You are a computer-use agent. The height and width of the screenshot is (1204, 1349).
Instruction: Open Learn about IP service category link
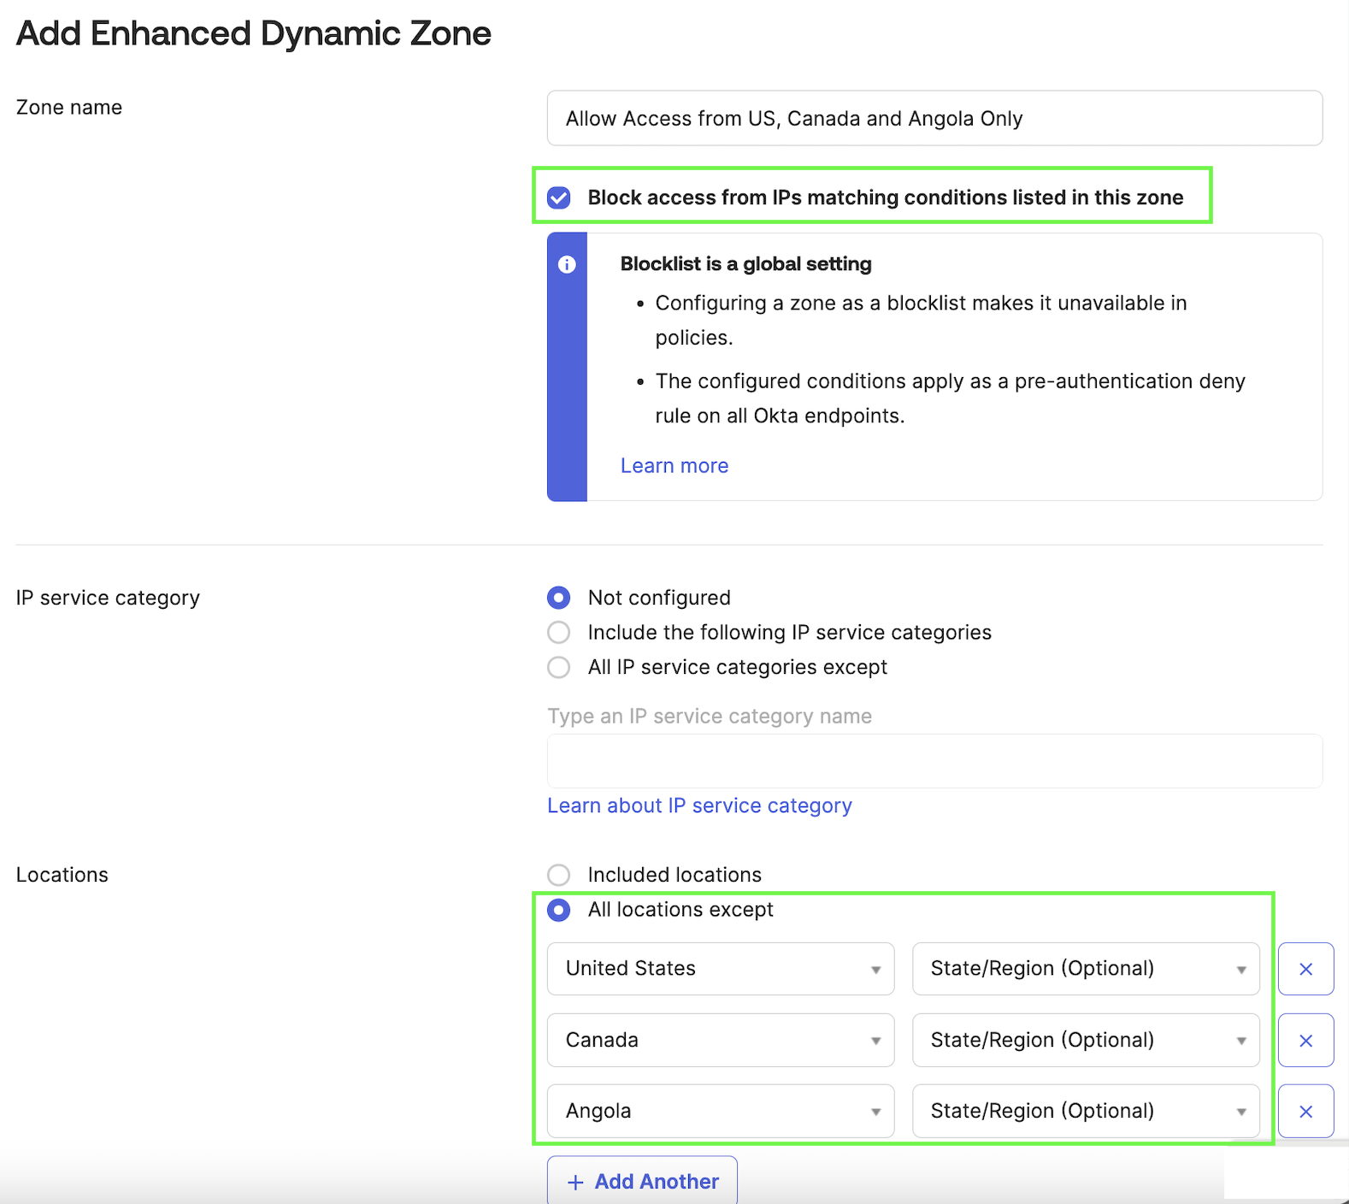point(699,806)
